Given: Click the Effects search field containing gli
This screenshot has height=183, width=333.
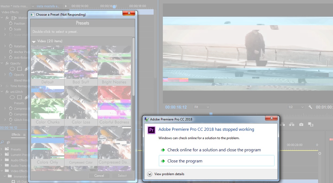Looking at the screenshot, I should (16, 142).
